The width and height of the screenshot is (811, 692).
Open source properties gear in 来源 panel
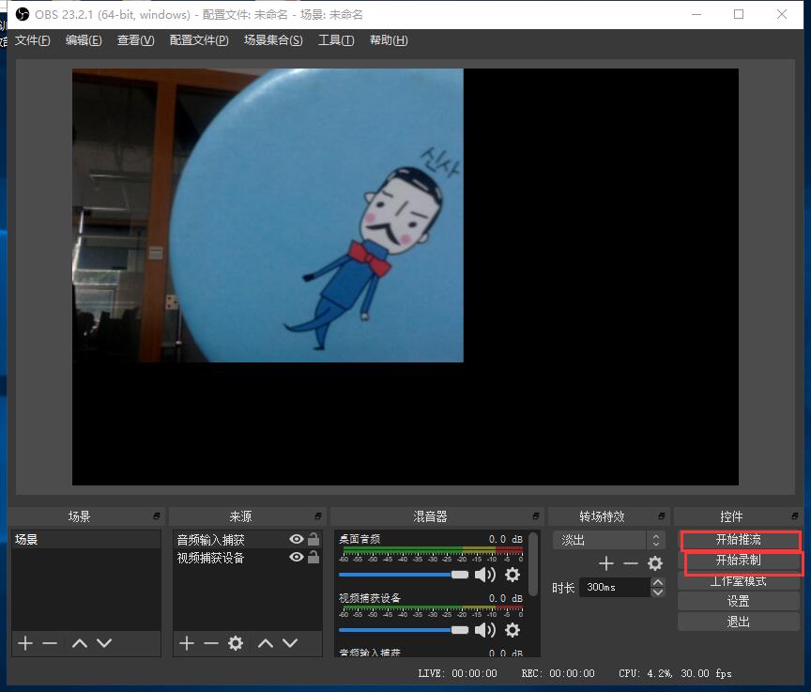click(x=236, y=643)
